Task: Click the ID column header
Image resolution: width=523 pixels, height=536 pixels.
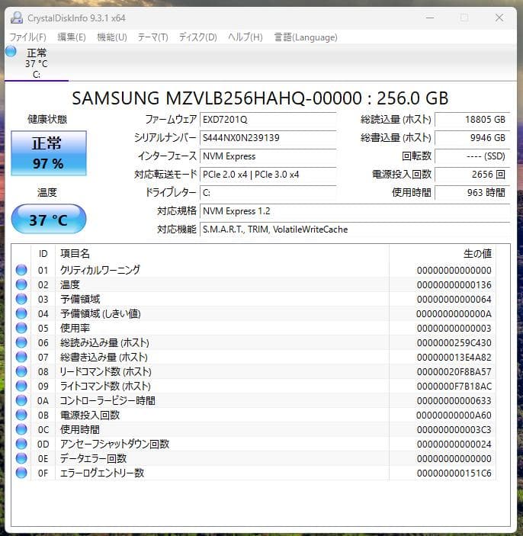Action: click(43, 254)
